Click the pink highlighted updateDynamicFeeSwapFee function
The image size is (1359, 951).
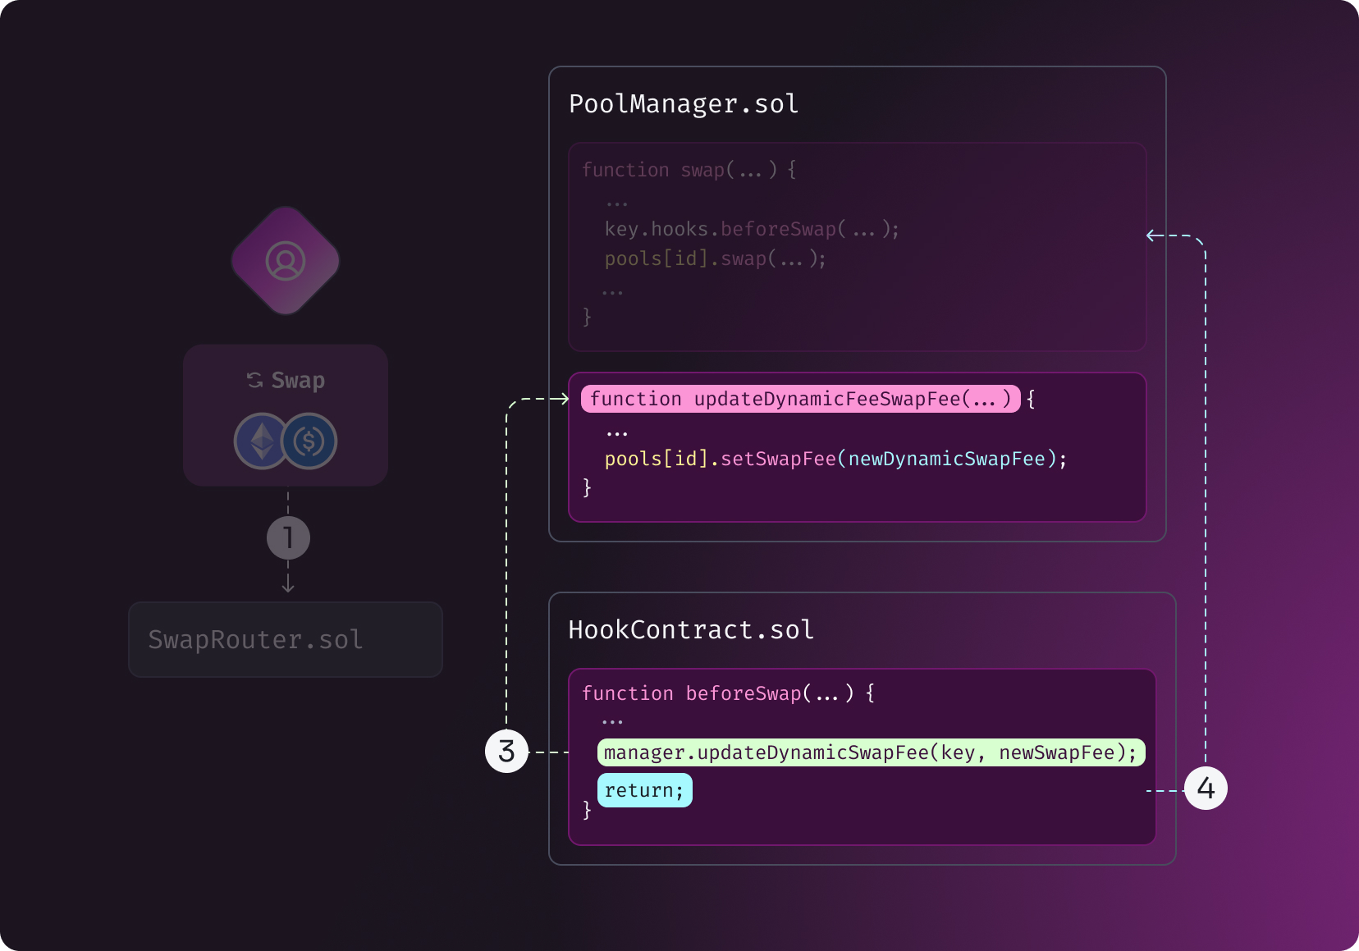(x=800, y=399)
